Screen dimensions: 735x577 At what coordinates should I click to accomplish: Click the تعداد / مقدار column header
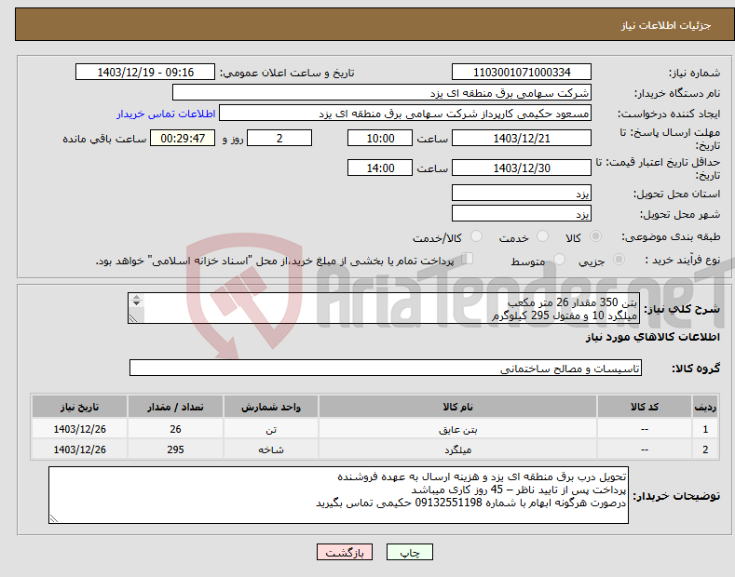tap(175, 407)
